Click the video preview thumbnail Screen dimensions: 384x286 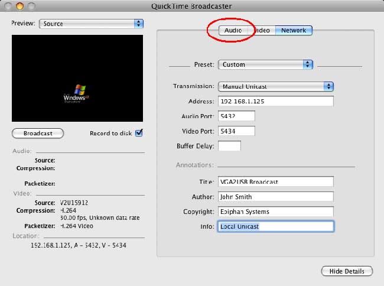(77, 78)
